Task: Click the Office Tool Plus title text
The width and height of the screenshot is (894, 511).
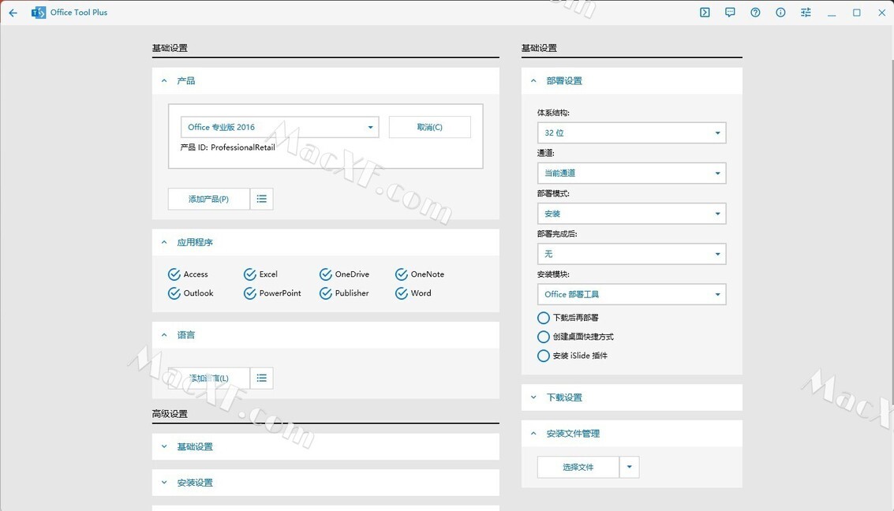Action: tap(79, 13)
